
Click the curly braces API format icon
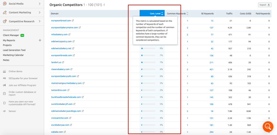click(x=4, y=103)
